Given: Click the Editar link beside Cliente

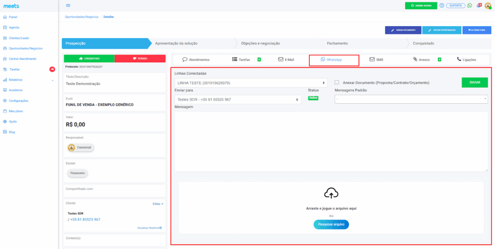Looking at the screenshot, I should (x=158, y=204).
